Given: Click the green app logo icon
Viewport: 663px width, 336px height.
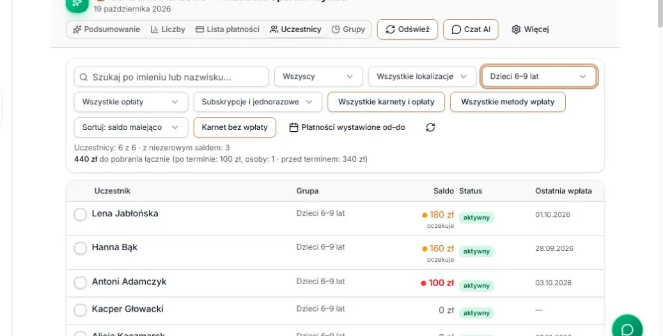Looking at the screenshot, I should click(x=77, y=4).
